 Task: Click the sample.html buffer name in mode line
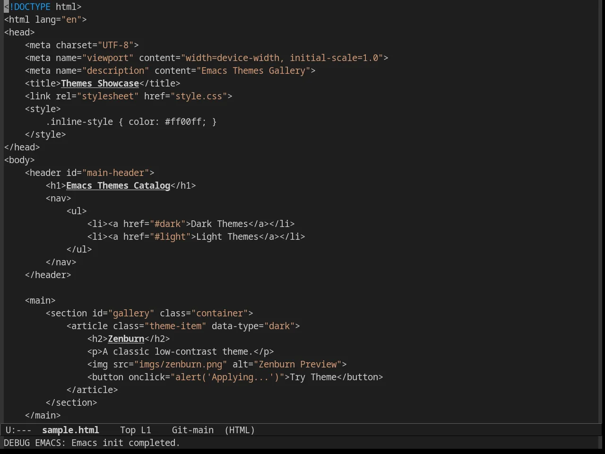coord(70,430)
